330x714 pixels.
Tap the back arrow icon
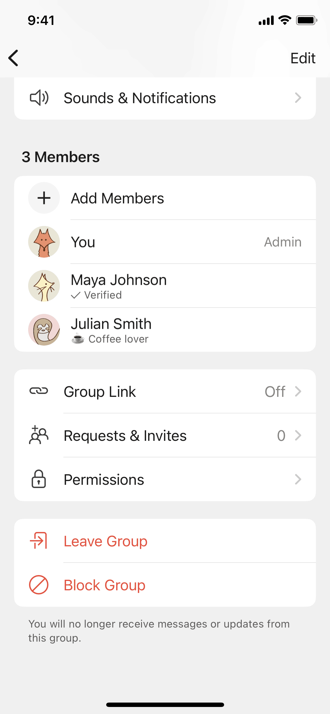[x=13, y=58]
